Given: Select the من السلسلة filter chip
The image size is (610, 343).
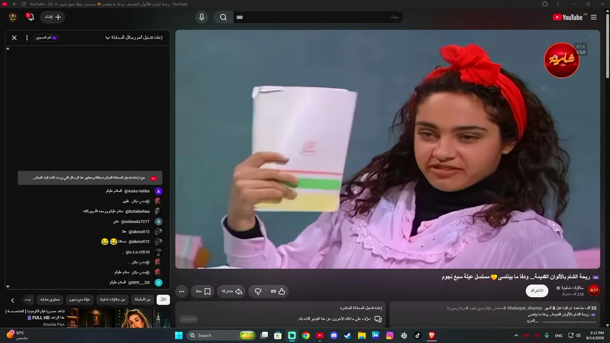Looking at the screenshot, I should click(142, 300).
